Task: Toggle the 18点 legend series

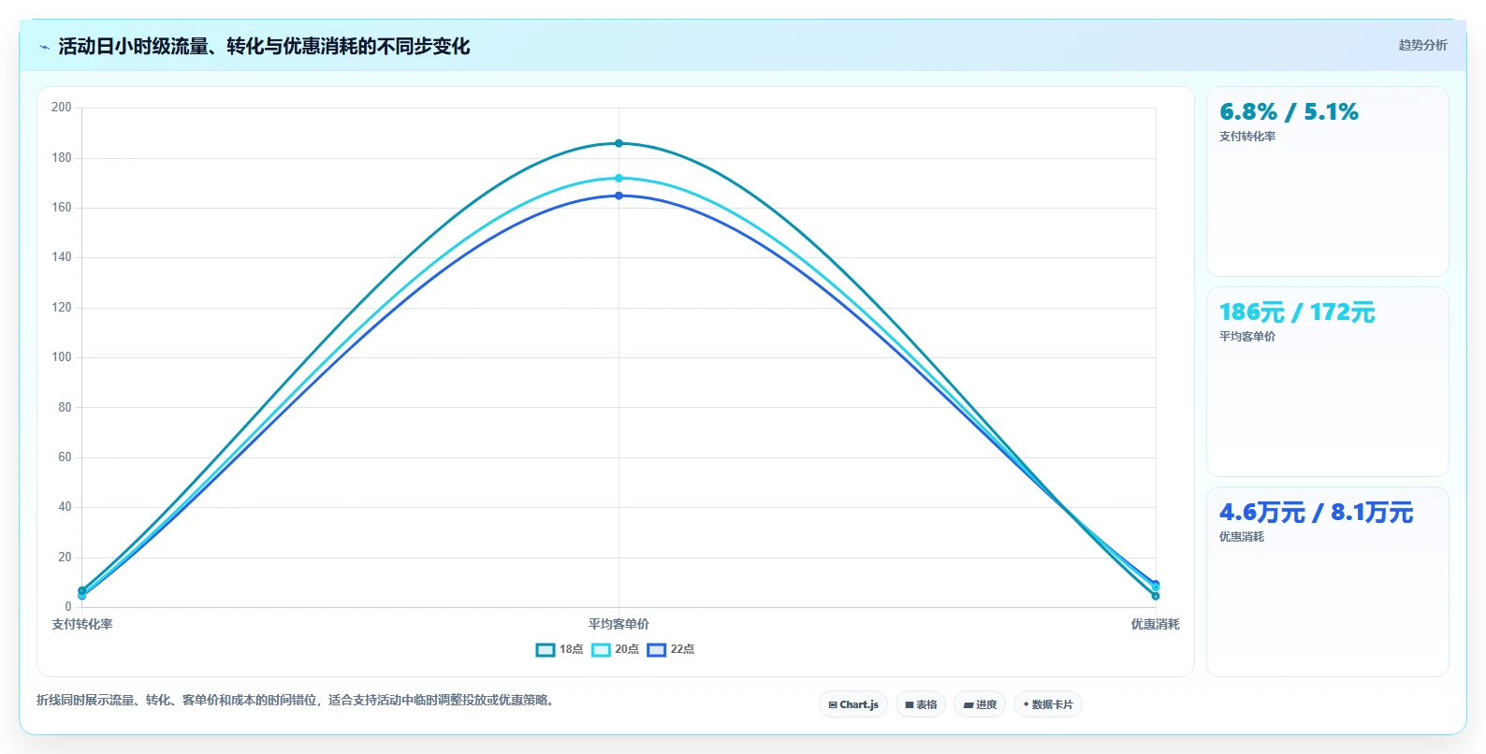Action: [560, 649]
